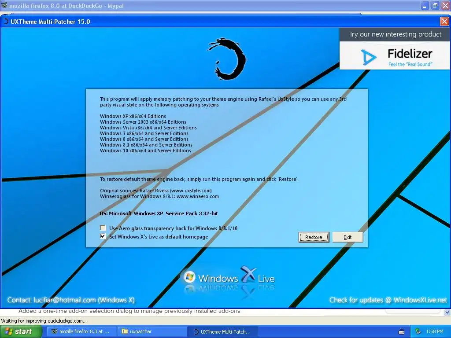Click the Windows X Live logo
The width and height of the screenshot is (451, 338).
coord(229,276)
